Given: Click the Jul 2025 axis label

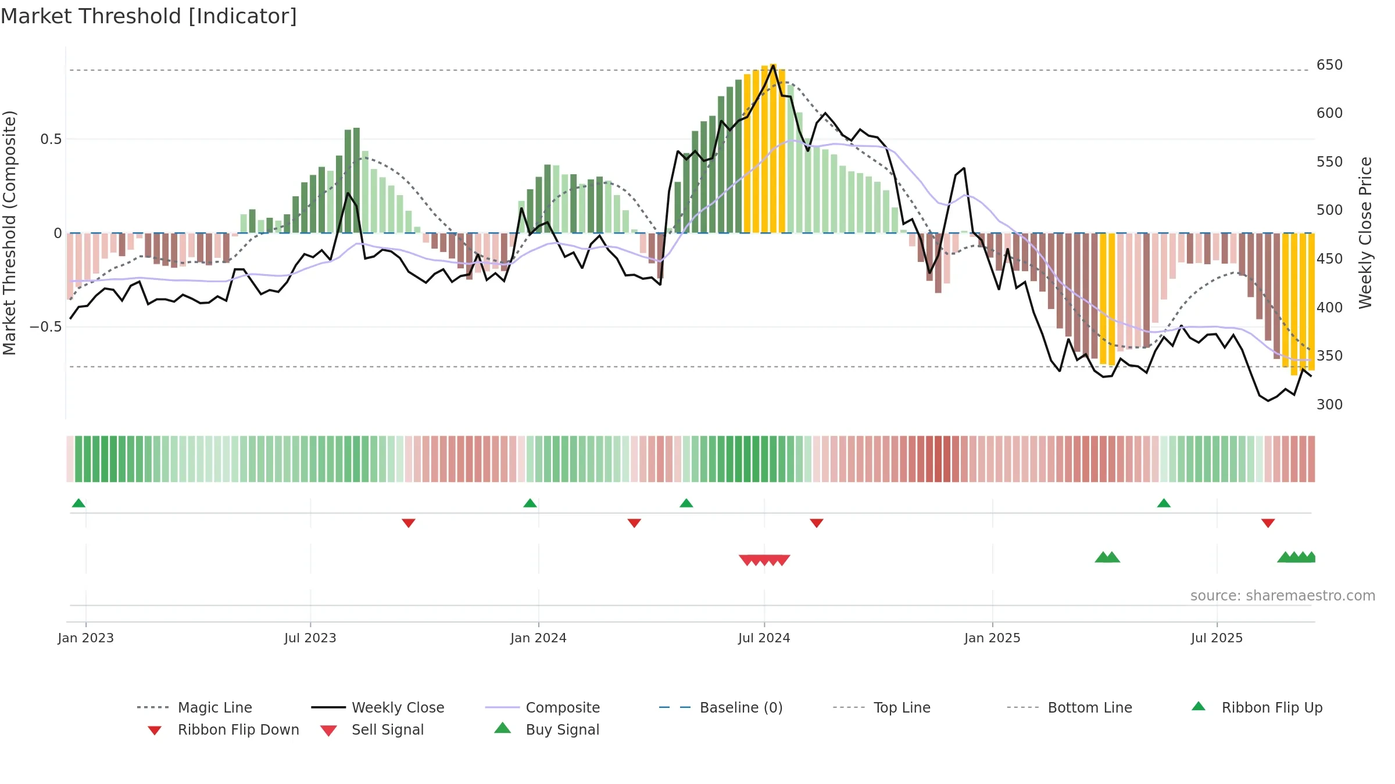Looking at the screenshot, I should pos(1217,638).
